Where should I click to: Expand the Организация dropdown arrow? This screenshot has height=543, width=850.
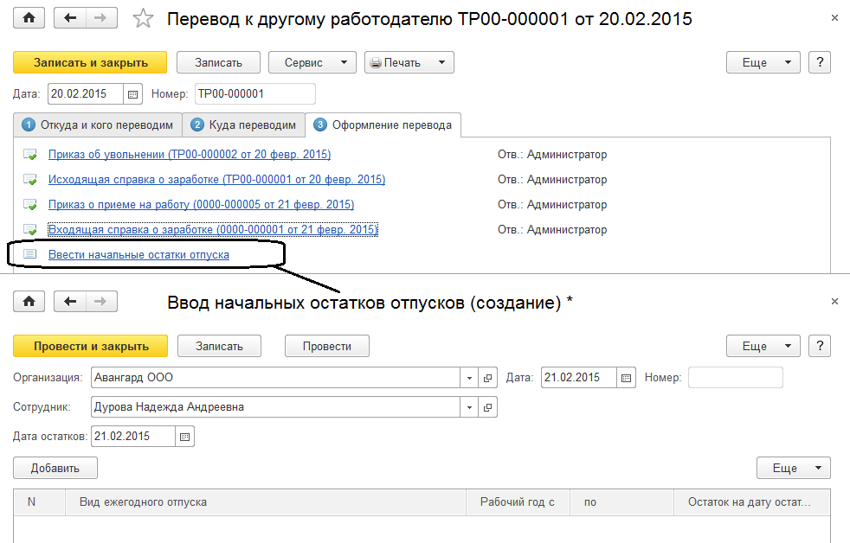click(x=469, y=378)
